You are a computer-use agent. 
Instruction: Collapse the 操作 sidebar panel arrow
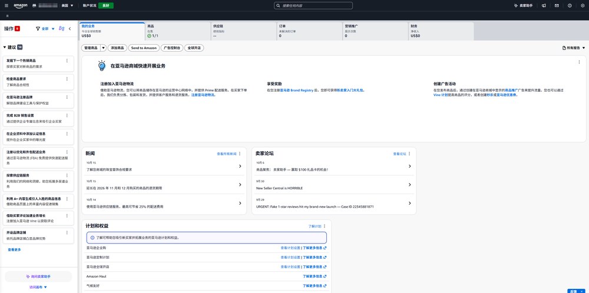click(x=70, y=28)
